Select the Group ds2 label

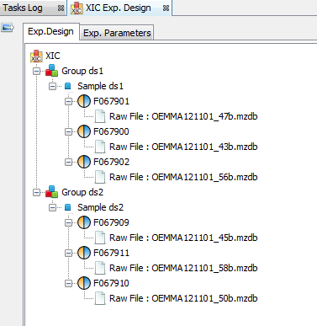point(82,192)
